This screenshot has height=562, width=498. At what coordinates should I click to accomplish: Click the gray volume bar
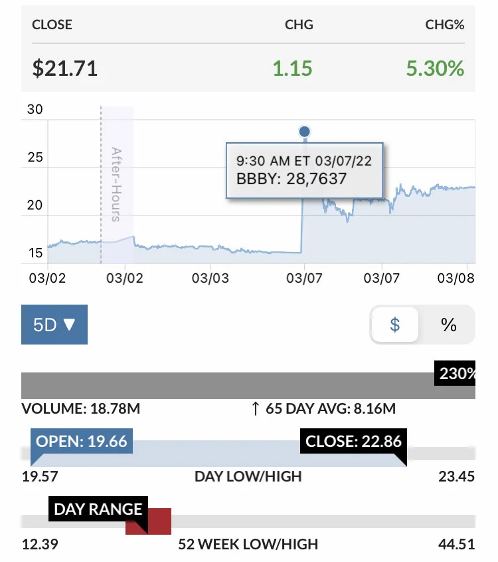click(248, 386)
